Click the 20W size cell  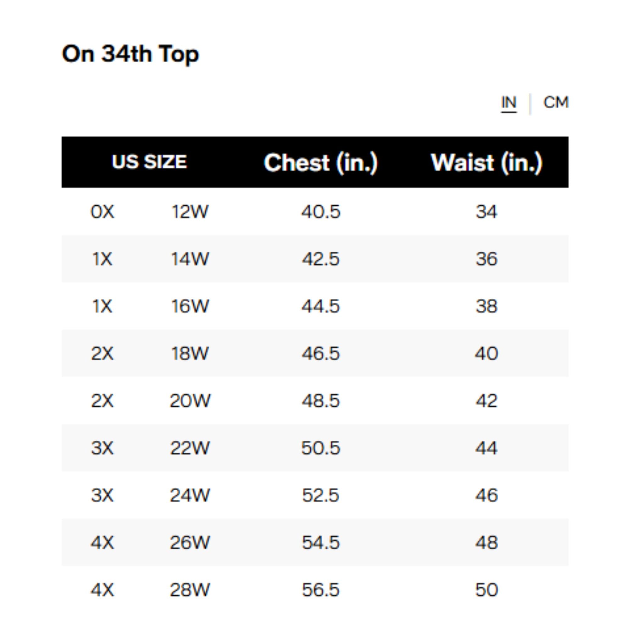tap(190, 401)
